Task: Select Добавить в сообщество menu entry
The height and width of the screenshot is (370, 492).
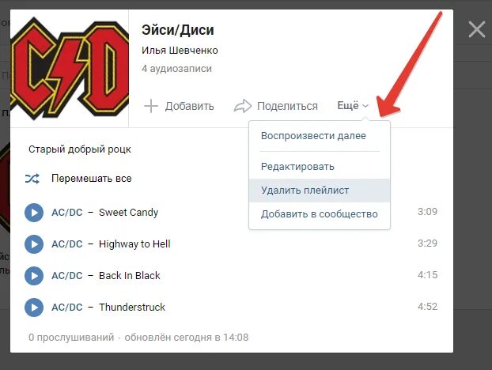Action: (x=319, y=214)
